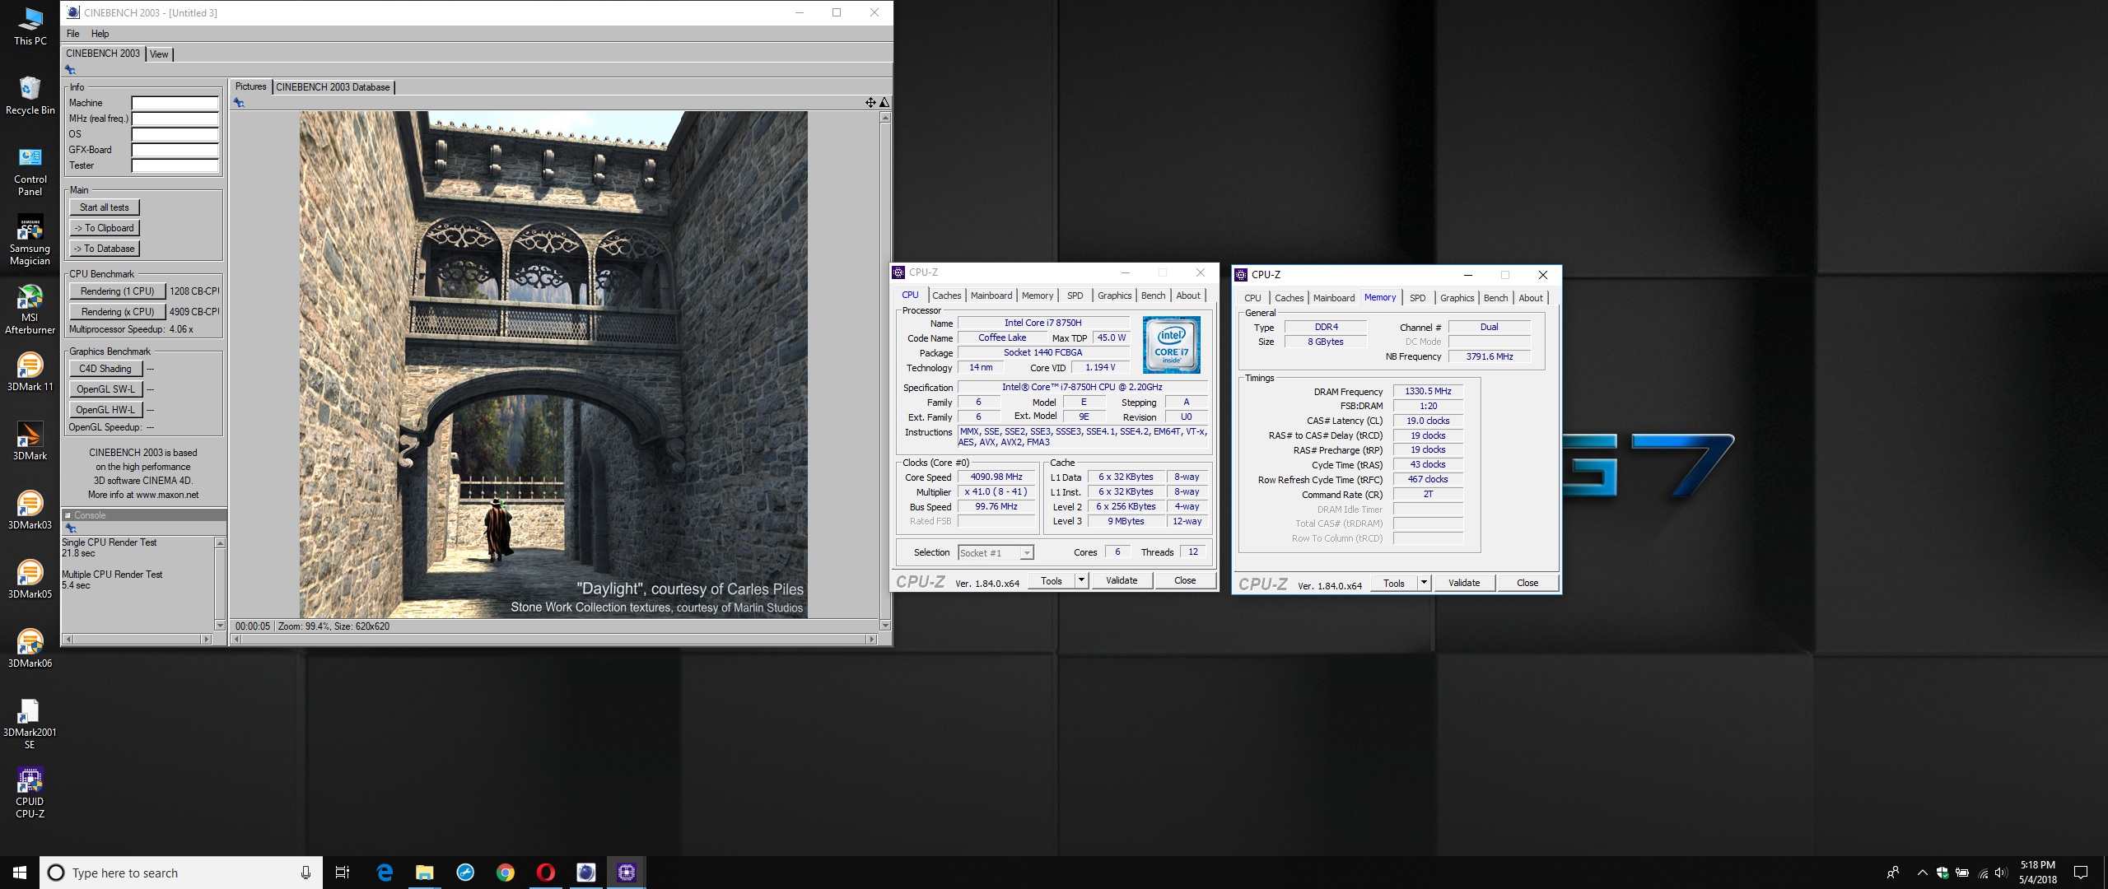Open Microsoft Edge from taskbar
2108x889 pixels.
point(384,873)
